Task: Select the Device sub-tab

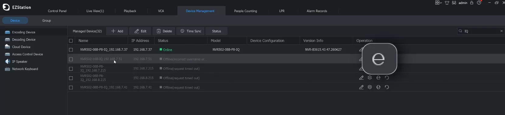Action: (15, 21)
